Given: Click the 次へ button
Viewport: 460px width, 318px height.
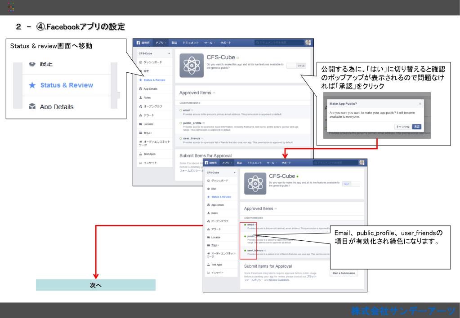Looking at the screenshot, I should (96, 285).
